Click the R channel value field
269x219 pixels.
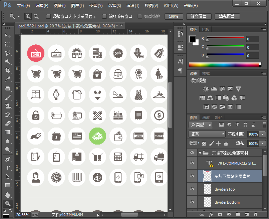(x=253, y=39)
